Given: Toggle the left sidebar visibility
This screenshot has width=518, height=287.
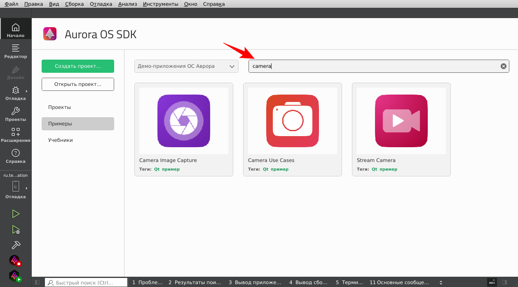Looking at the screenshot, I should click(37, 282).
